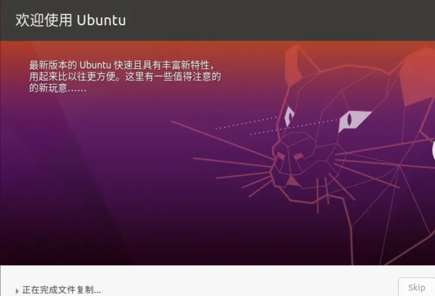Click the 用起来比以往更方便 text line
The image size is (435, 296).
click(x=125, y=76)
